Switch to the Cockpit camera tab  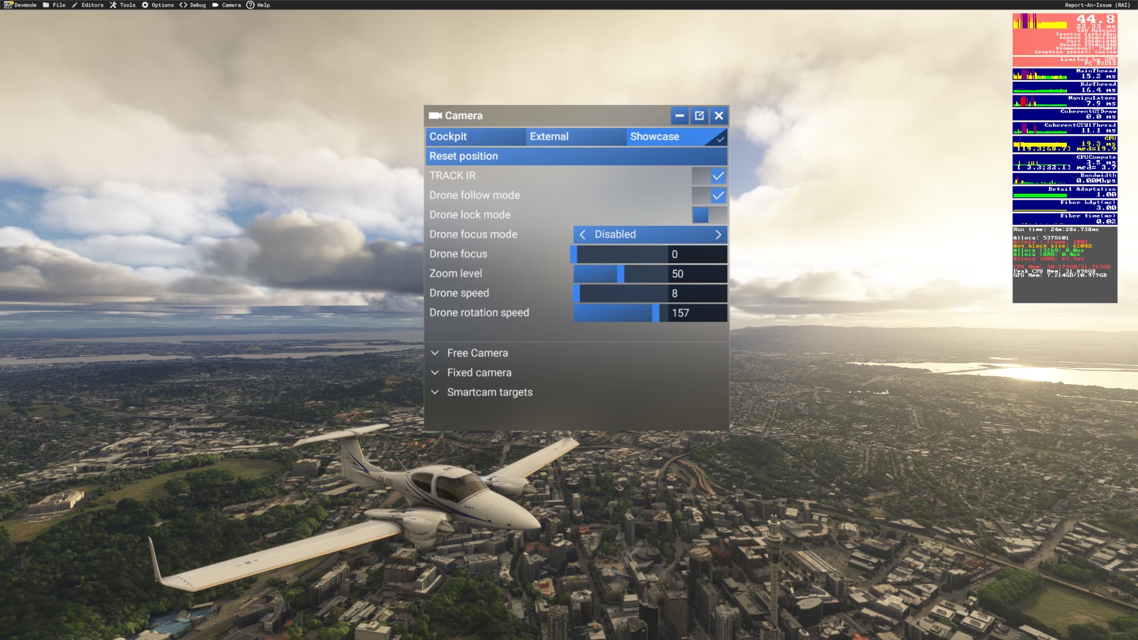[475, 136]
